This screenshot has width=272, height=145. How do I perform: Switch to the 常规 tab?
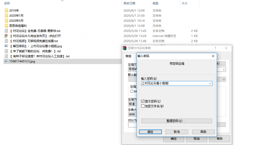(128, 56)
